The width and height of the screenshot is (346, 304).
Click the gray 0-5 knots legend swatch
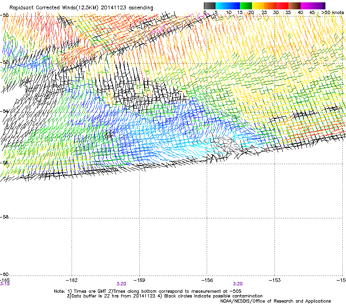[209, 6]
